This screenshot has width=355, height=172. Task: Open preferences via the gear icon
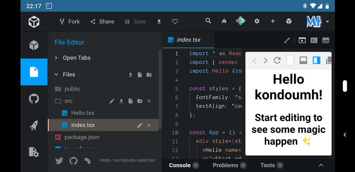click(257, 21)
